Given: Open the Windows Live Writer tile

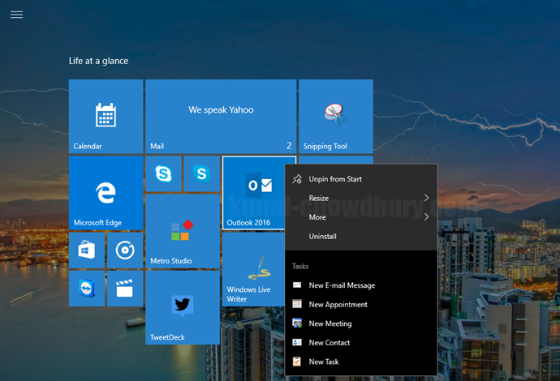Looking at the screenshot, I should tap(253, 269).
